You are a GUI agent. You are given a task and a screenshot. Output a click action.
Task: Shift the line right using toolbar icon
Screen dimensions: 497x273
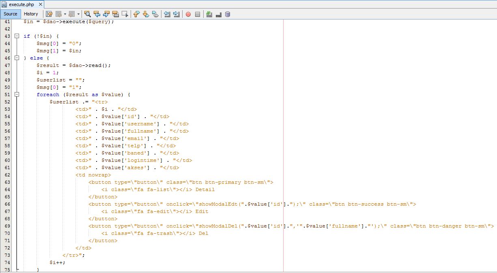pyautogui.click(x=176, y=14)
